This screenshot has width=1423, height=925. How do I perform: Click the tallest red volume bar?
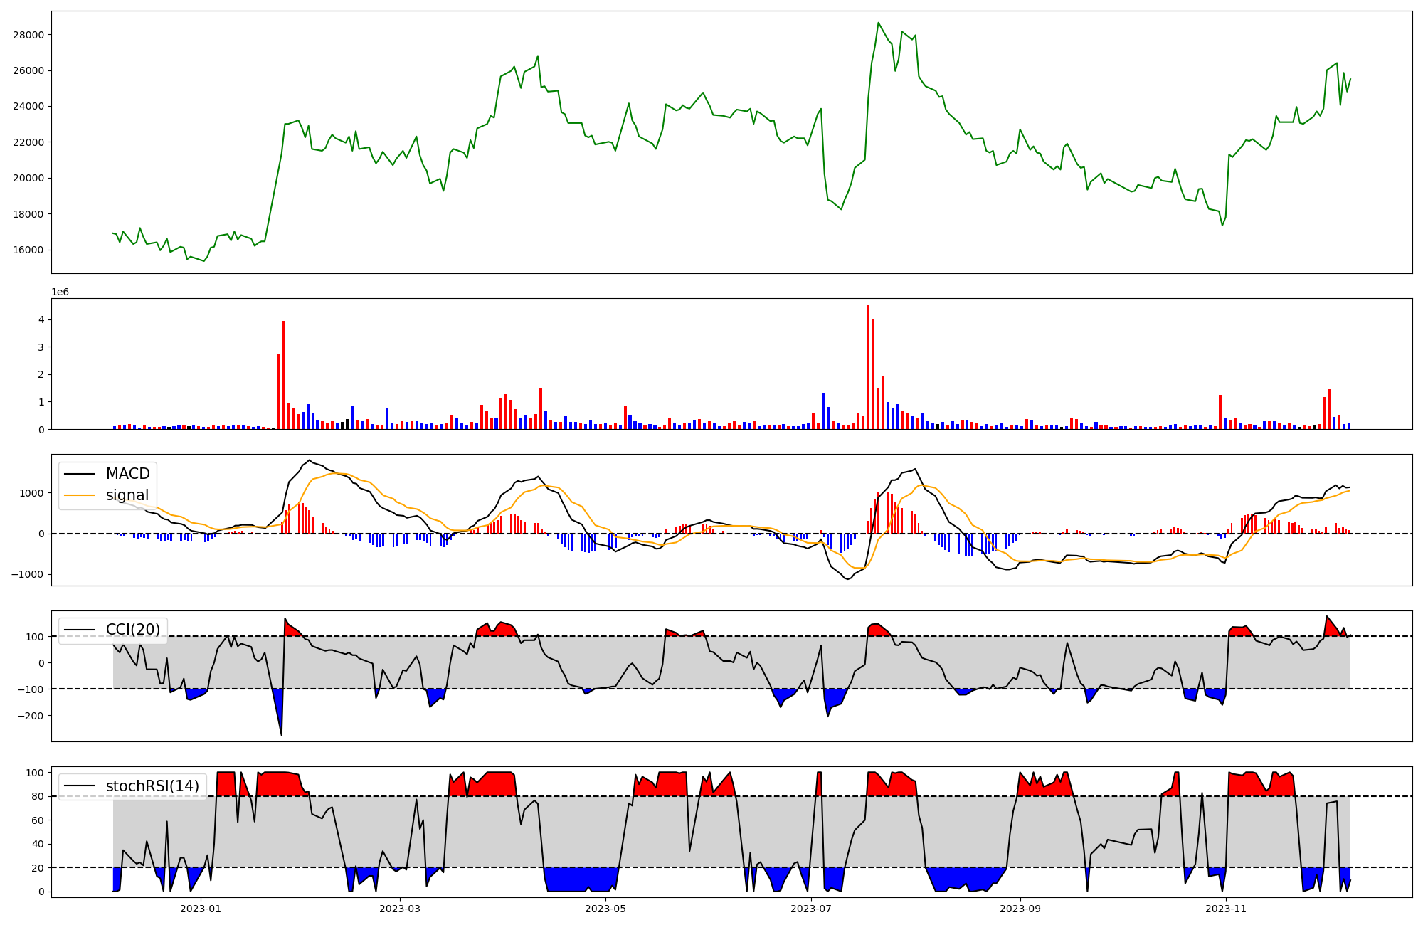(868, 366)
